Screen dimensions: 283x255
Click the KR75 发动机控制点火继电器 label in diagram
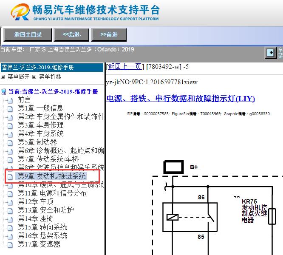click(254, 211)
